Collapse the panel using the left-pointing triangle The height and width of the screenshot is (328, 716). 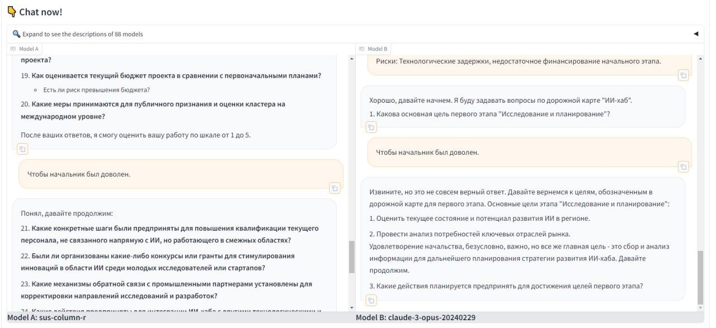[695, 32]
